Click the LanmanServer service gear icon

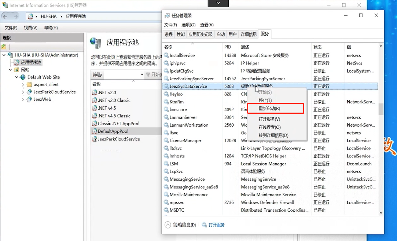166,117
